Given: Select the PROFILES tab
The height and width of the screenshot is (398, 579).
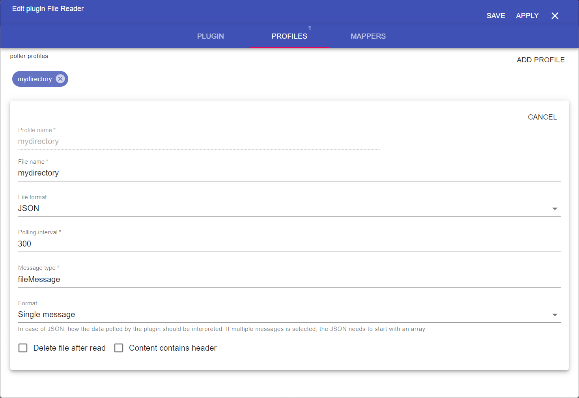Looking at the screenshot, I should pyautogui.click(x=289, y=36).
